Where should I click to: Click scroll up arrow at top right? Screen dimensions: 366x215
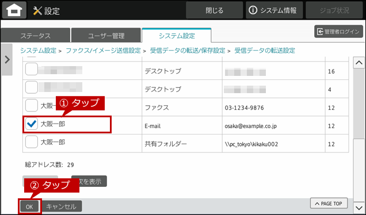pyautogui.click(x=359, y=63)
